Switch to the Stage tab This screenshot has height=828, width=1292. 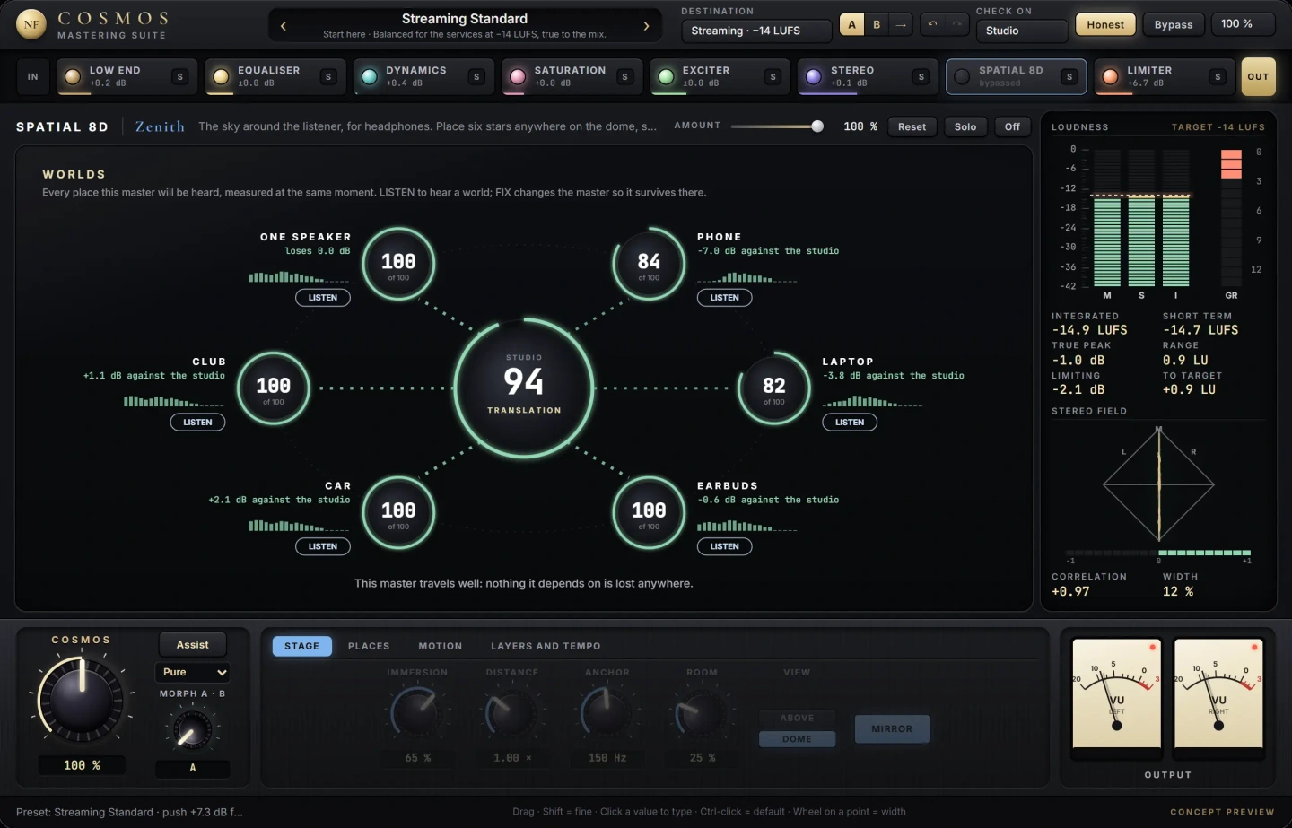(x=301, y=646)
